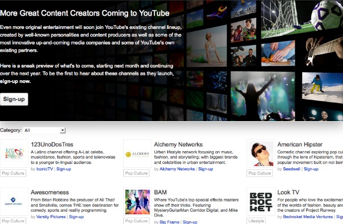
Task: Open the Alchemy Networks creator link
Action: pos(177,169)
